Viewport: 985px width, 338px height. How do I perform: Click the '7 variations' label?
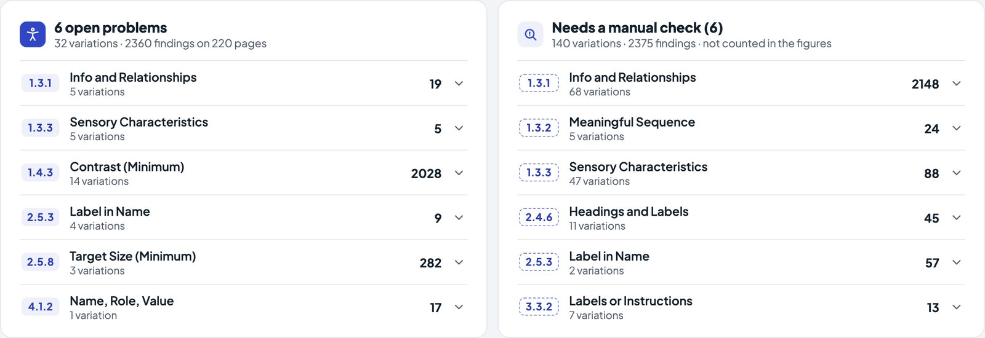click(x=596, y=315)
